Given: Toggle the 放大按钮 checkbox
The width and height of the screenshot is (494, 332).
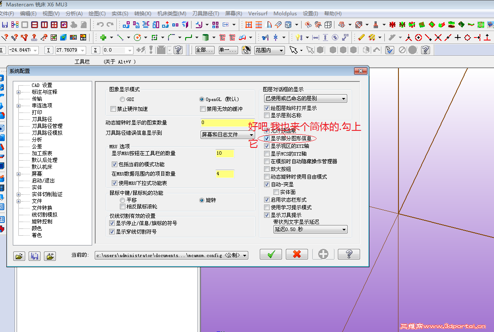Looking at the screenshot, I should 267,169.
